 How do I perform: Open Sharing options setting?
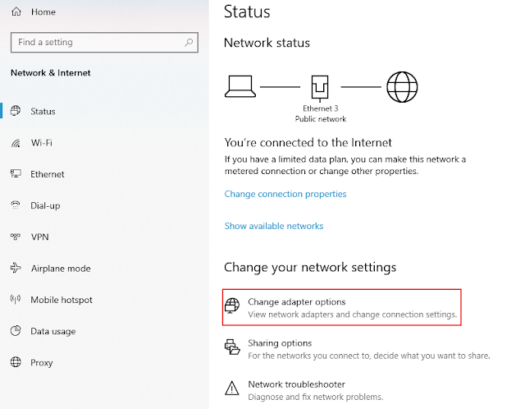pos(280,343)
